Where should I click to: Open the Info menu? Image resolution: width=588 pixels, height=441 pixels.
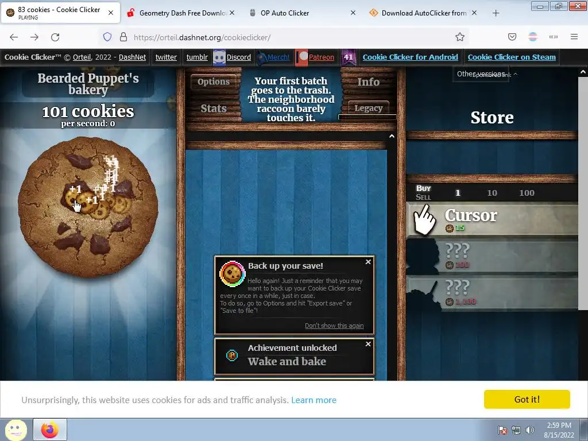[x=368, y=82]
